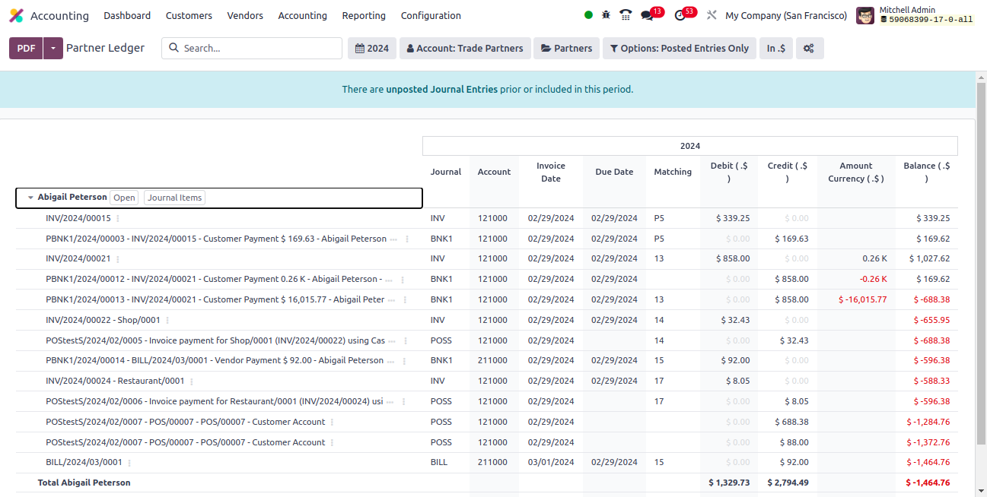987x497 pixels.
Task: Open the My Company (San Francisco) switcher
Action: (786, 15)
